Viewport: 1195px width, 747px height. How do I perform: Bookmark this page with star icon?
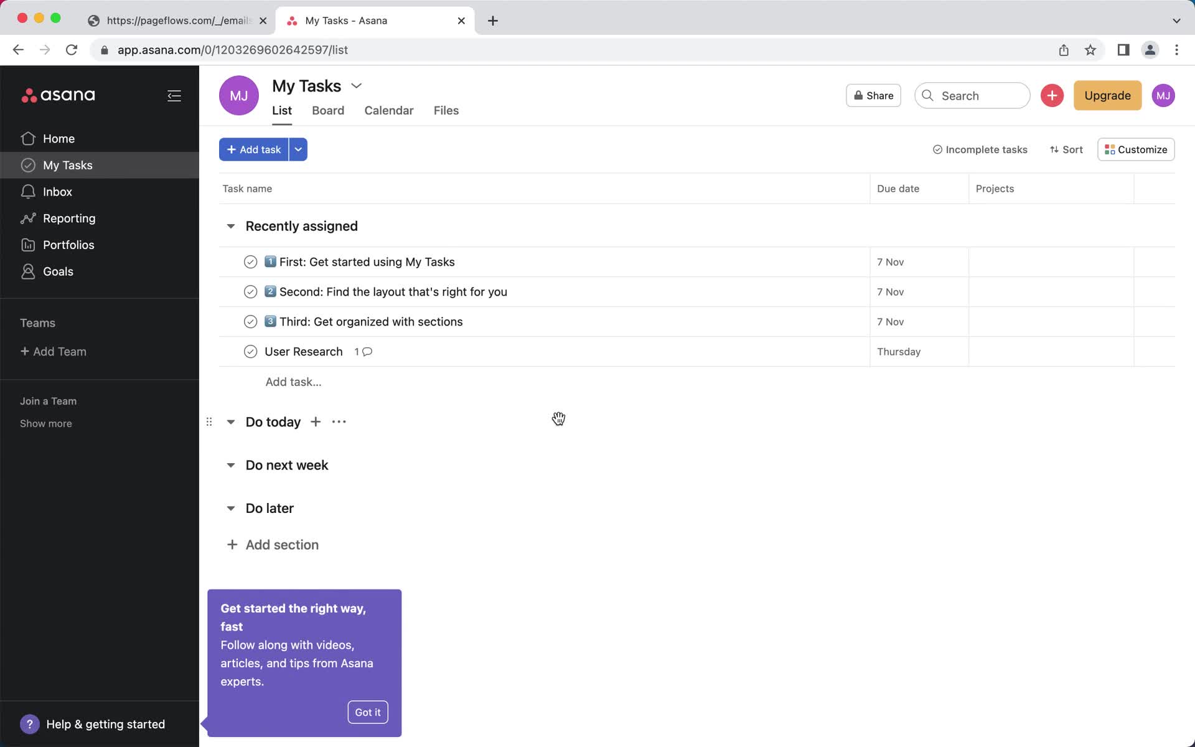[x=1090, y=50]
